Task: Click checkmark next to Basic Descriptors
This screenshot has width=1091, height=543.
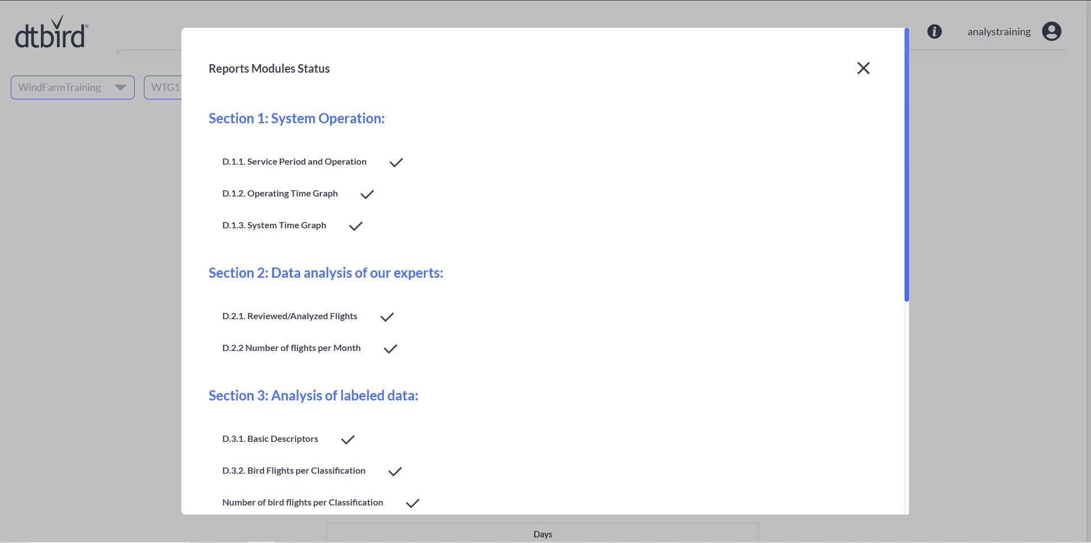Action: pos(347,440)
